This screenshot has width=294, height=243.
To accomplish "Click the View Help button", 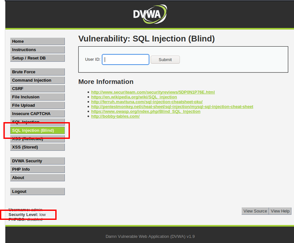I will [x=280, y=211].
